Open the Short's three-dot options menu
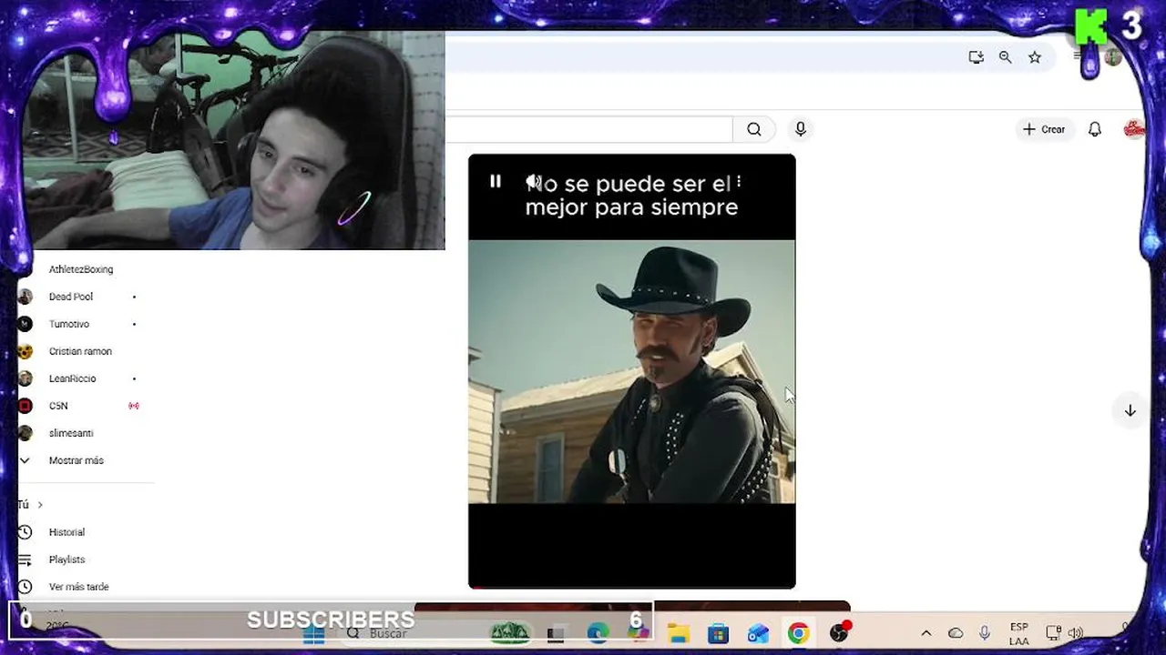The image size is (1166, 655). [739, 182]
